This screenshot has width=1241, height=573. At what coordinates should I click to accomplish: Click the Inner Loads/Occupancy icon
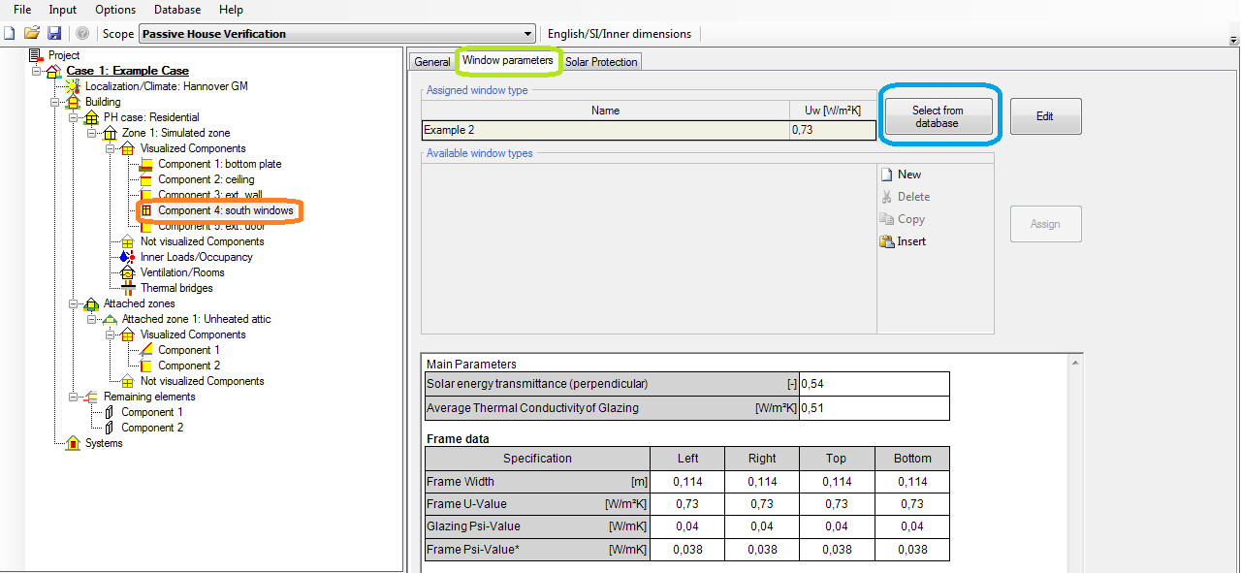(x=128, y=257)
